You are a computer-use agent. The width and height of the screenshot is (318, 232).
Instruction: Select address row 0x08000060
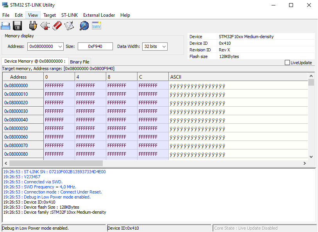(x=23, y=137)
